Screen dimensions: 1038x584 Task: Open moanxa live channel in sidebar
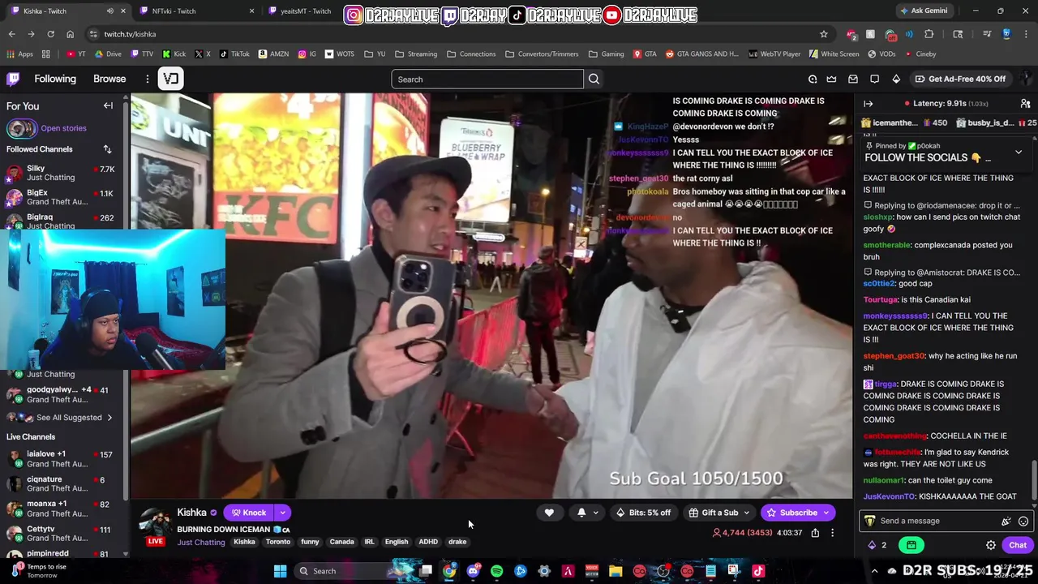click(x=62, y=509)
